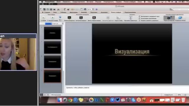Open Set Up Show settings icon
Viewport: 189px width, 106px height.
click(x=131, y=18)
